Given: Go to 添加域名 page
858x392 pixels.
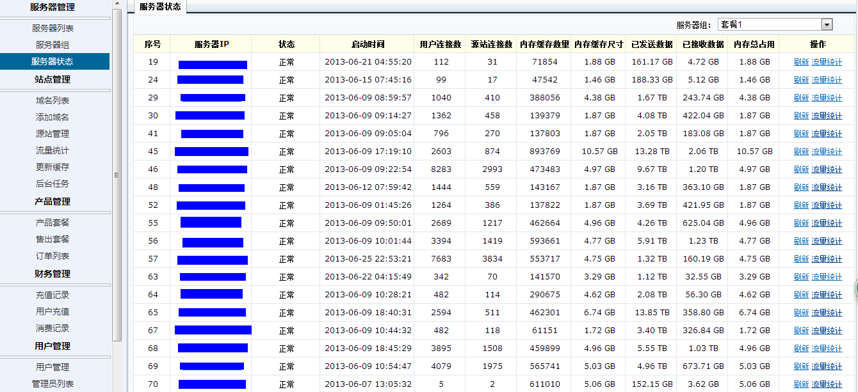Looking at the screenshot, I should (53, 117).
